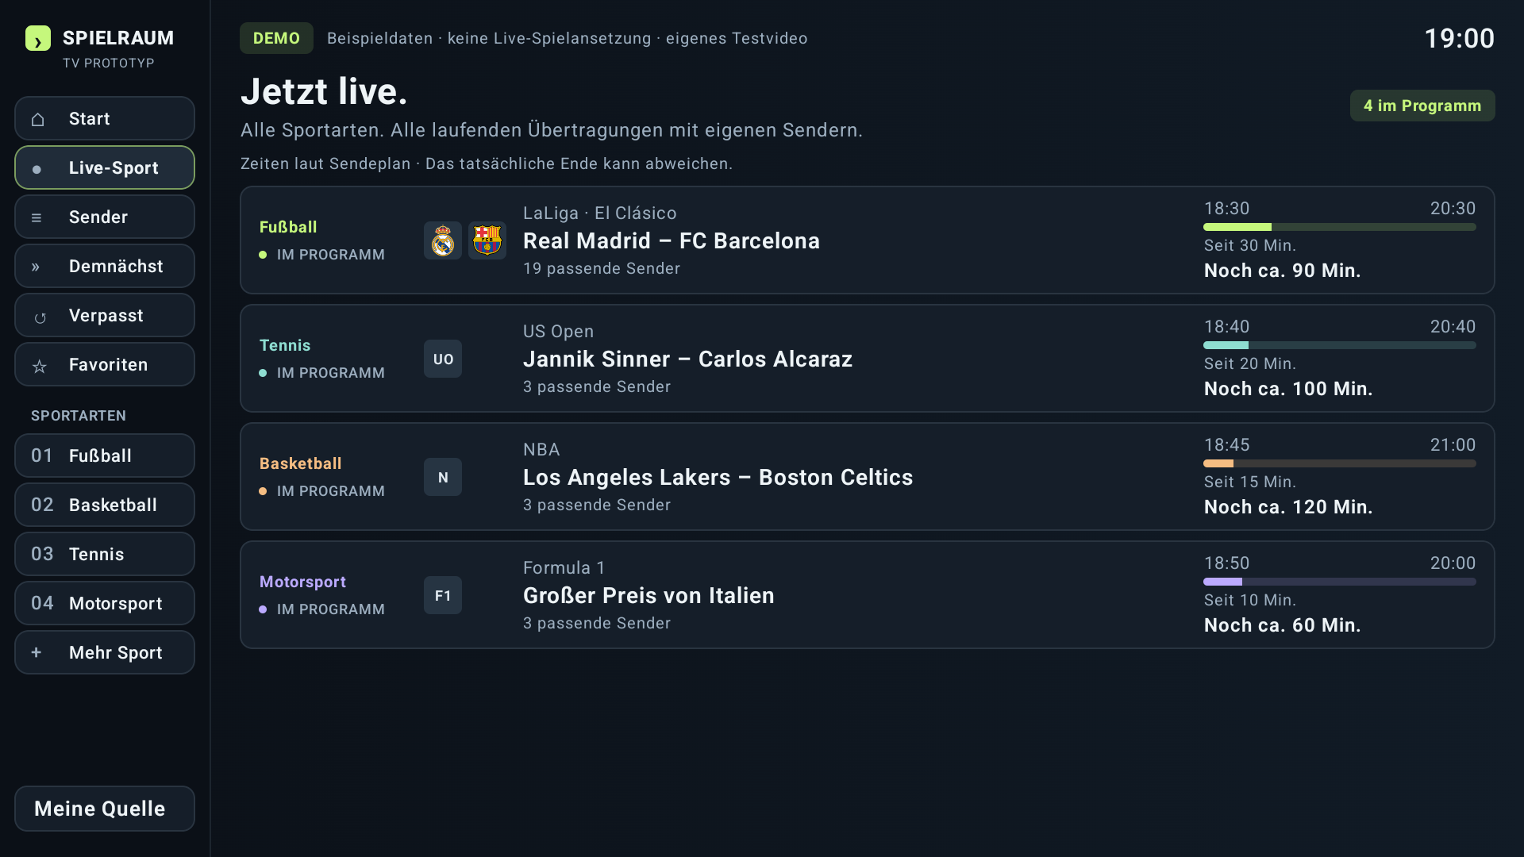Click the dot icon beside Live-Sport
Screen dimensions: 1524x857
[37, 169]
